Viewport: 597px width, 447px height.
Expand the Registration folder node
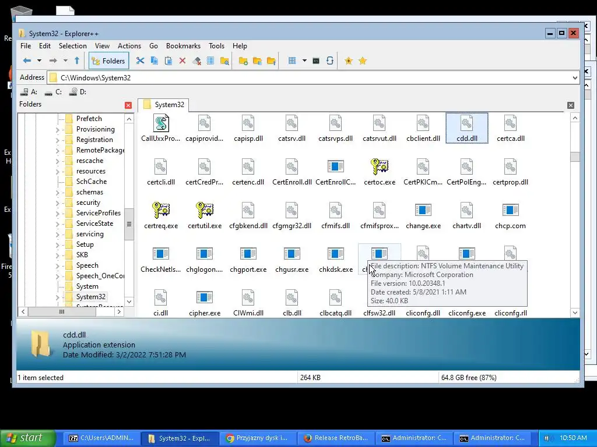click(x=58, y=140)
